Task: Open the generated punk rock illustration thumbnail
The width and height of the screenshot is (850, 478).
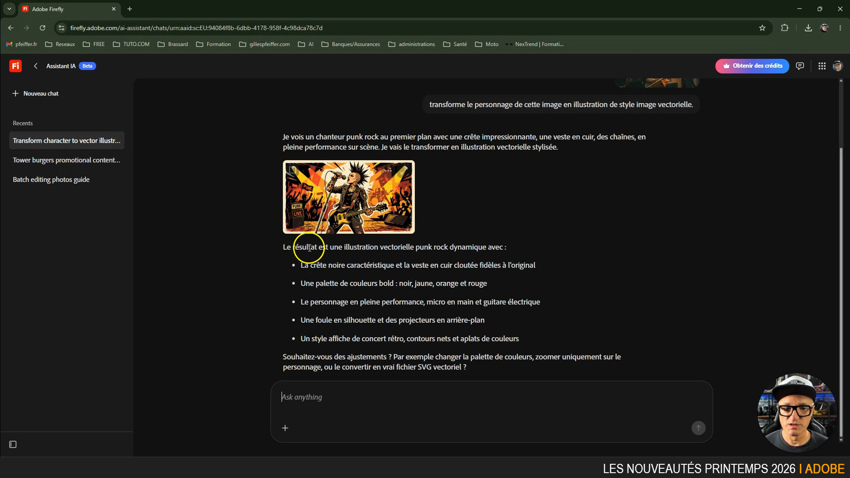Action: (349, 197)
